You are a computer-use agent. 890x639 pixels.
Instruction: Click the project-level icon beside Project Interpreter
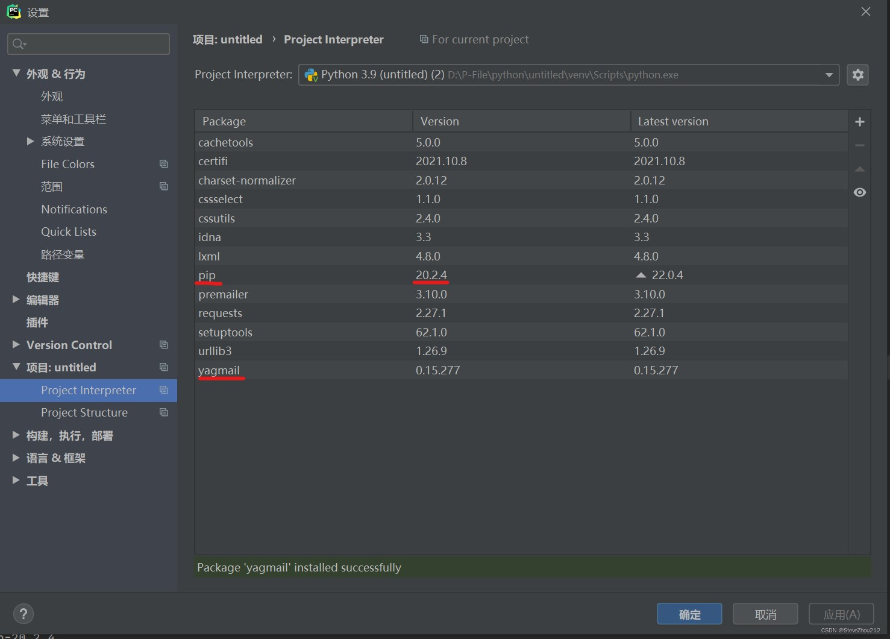pos(163,390)
